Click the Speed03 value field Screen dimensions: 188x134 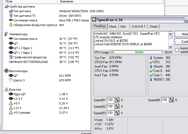pos(110,113)
